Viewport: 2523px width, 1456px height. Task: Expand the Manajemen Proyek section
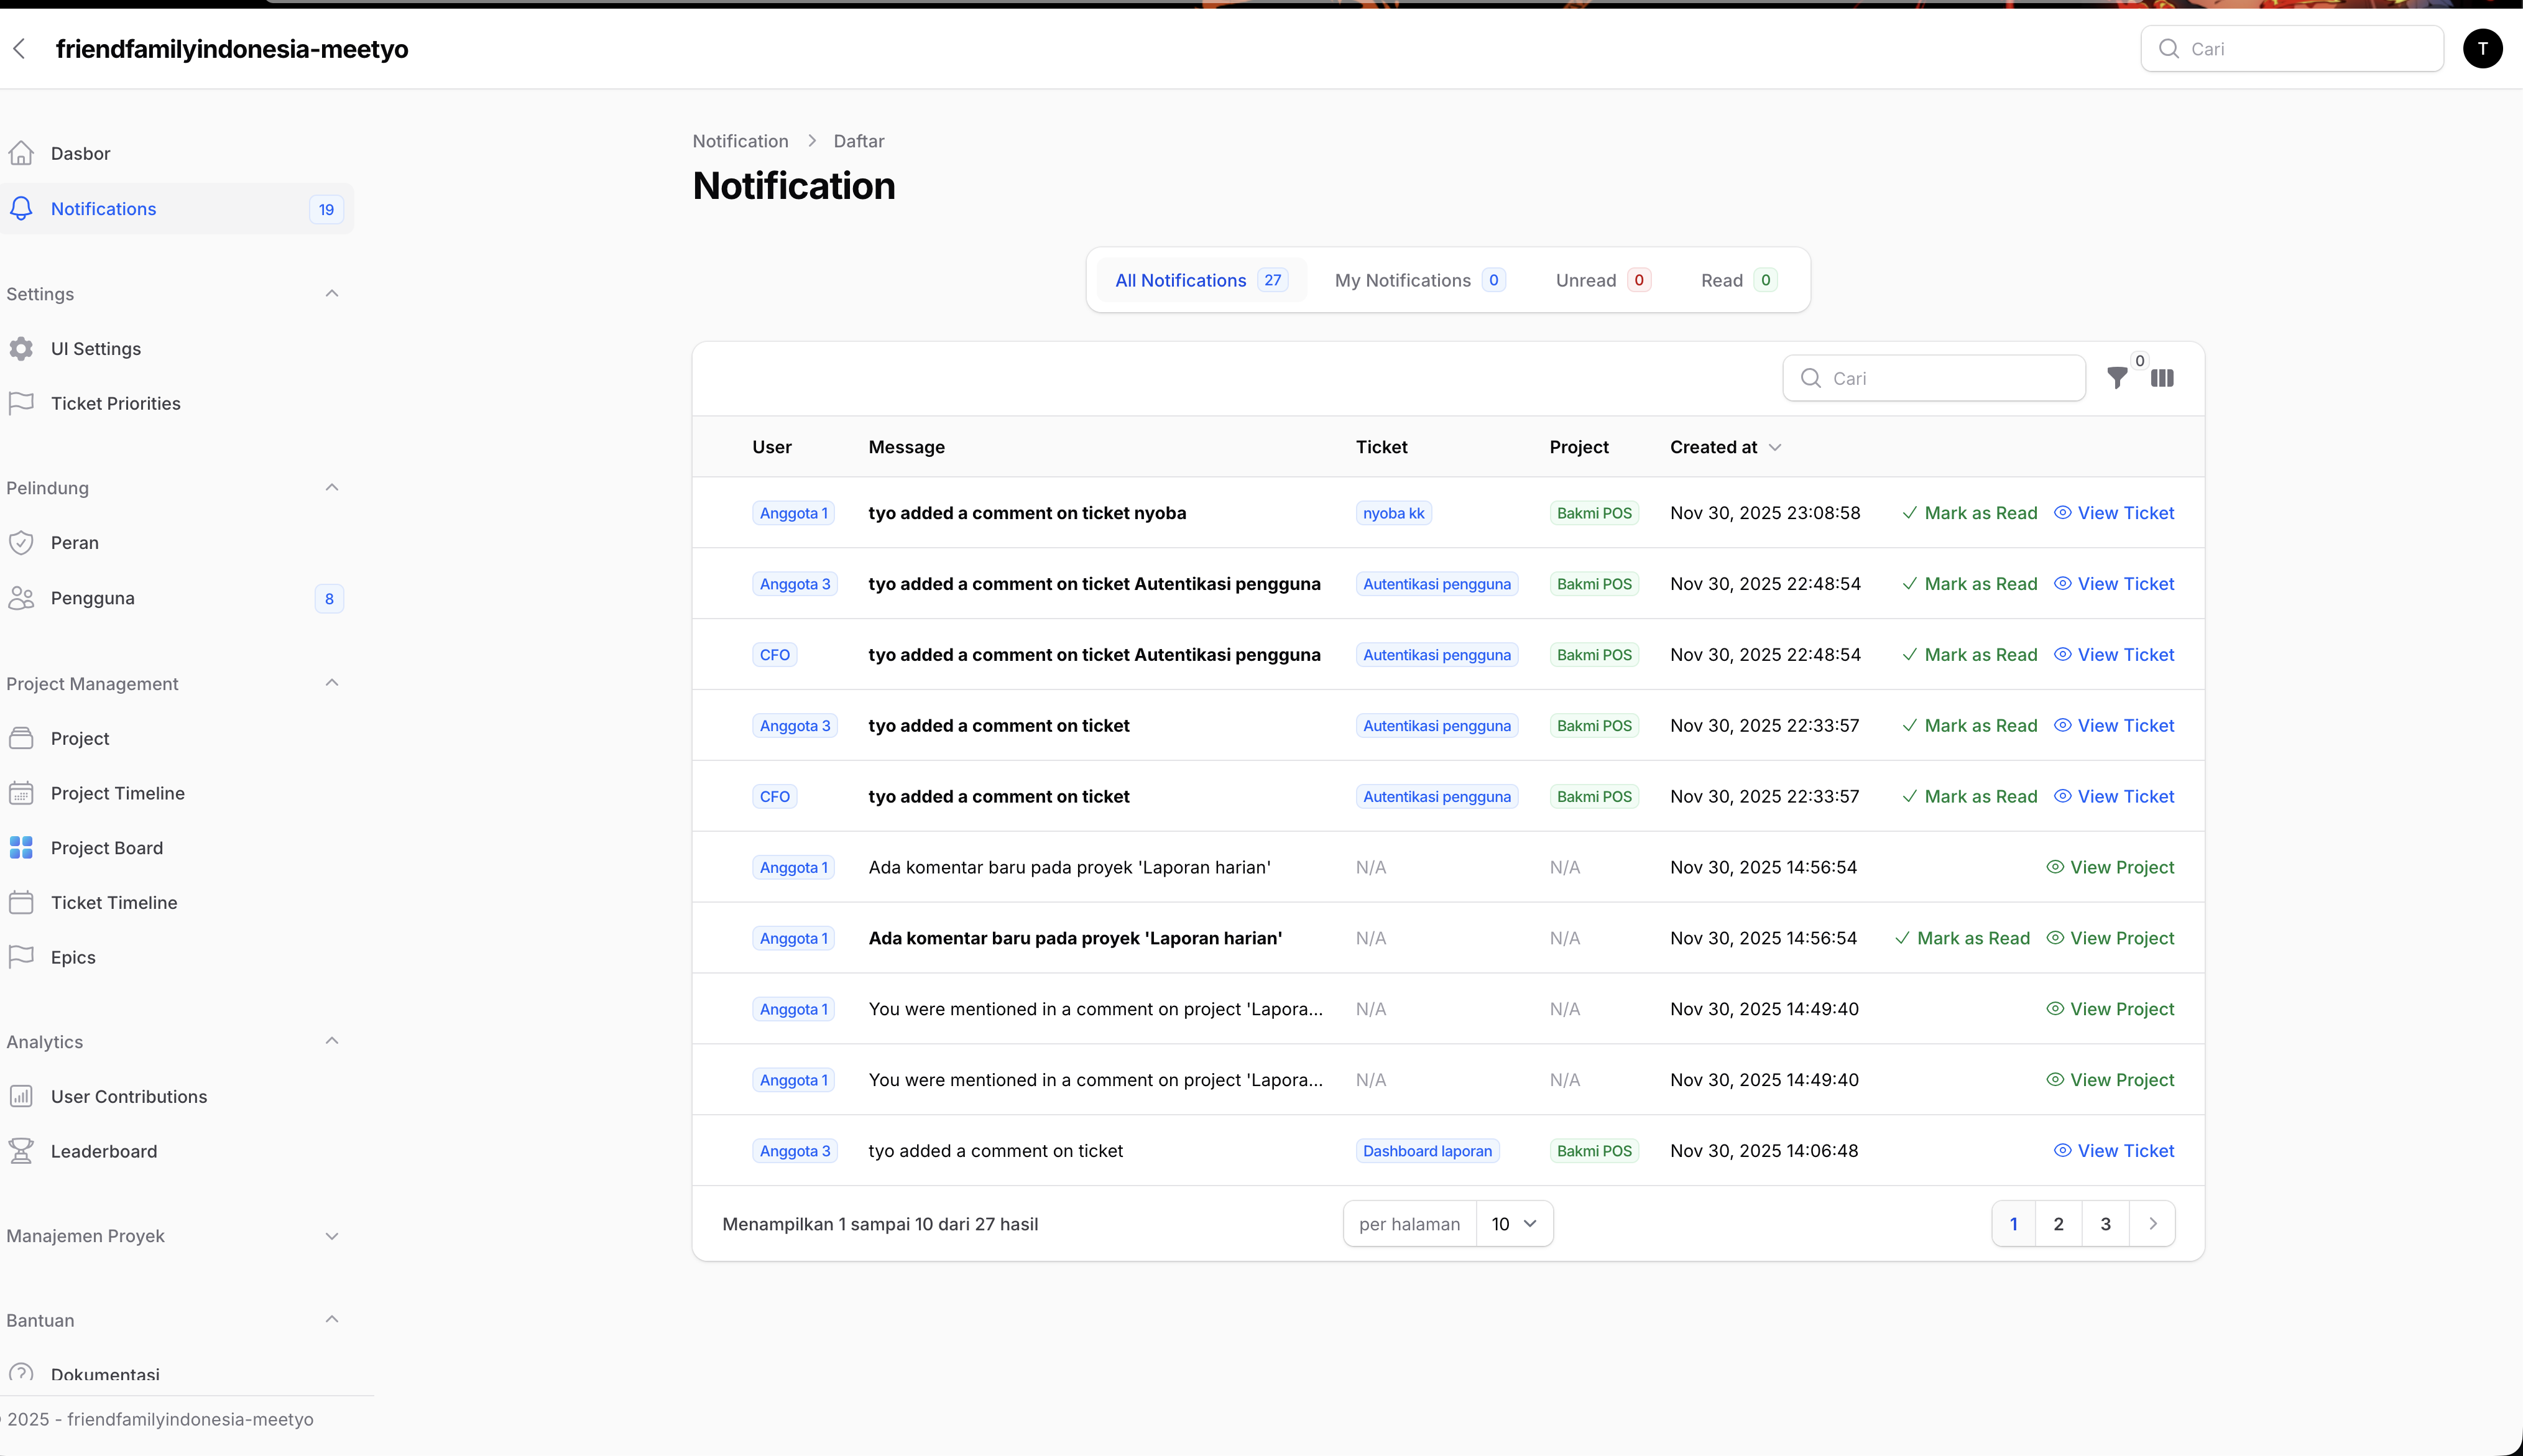pyautogui.click(x=332, y=1236)
